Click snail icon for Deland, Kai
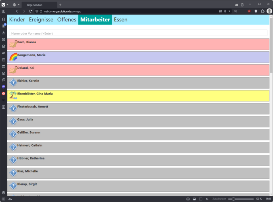 tap(13, 69)
